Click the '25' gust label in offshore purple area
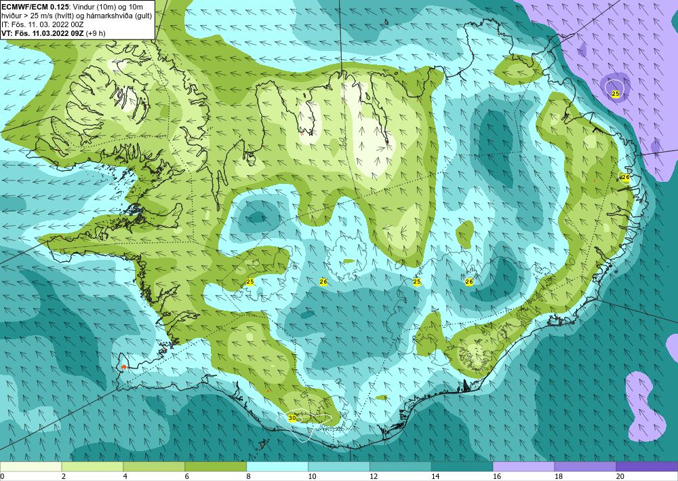Screen dimensions: 678x481 pyautogui.click(x=616, y=94)
